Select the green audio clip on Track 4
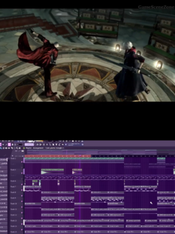The image size is (175, 234). (53, 172)
